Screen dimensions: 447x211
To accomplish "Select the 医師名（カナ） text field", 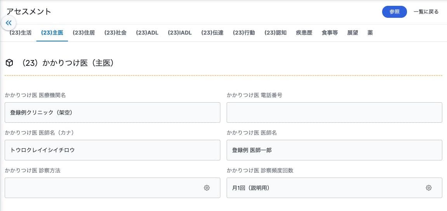I will tap(113, 150).
